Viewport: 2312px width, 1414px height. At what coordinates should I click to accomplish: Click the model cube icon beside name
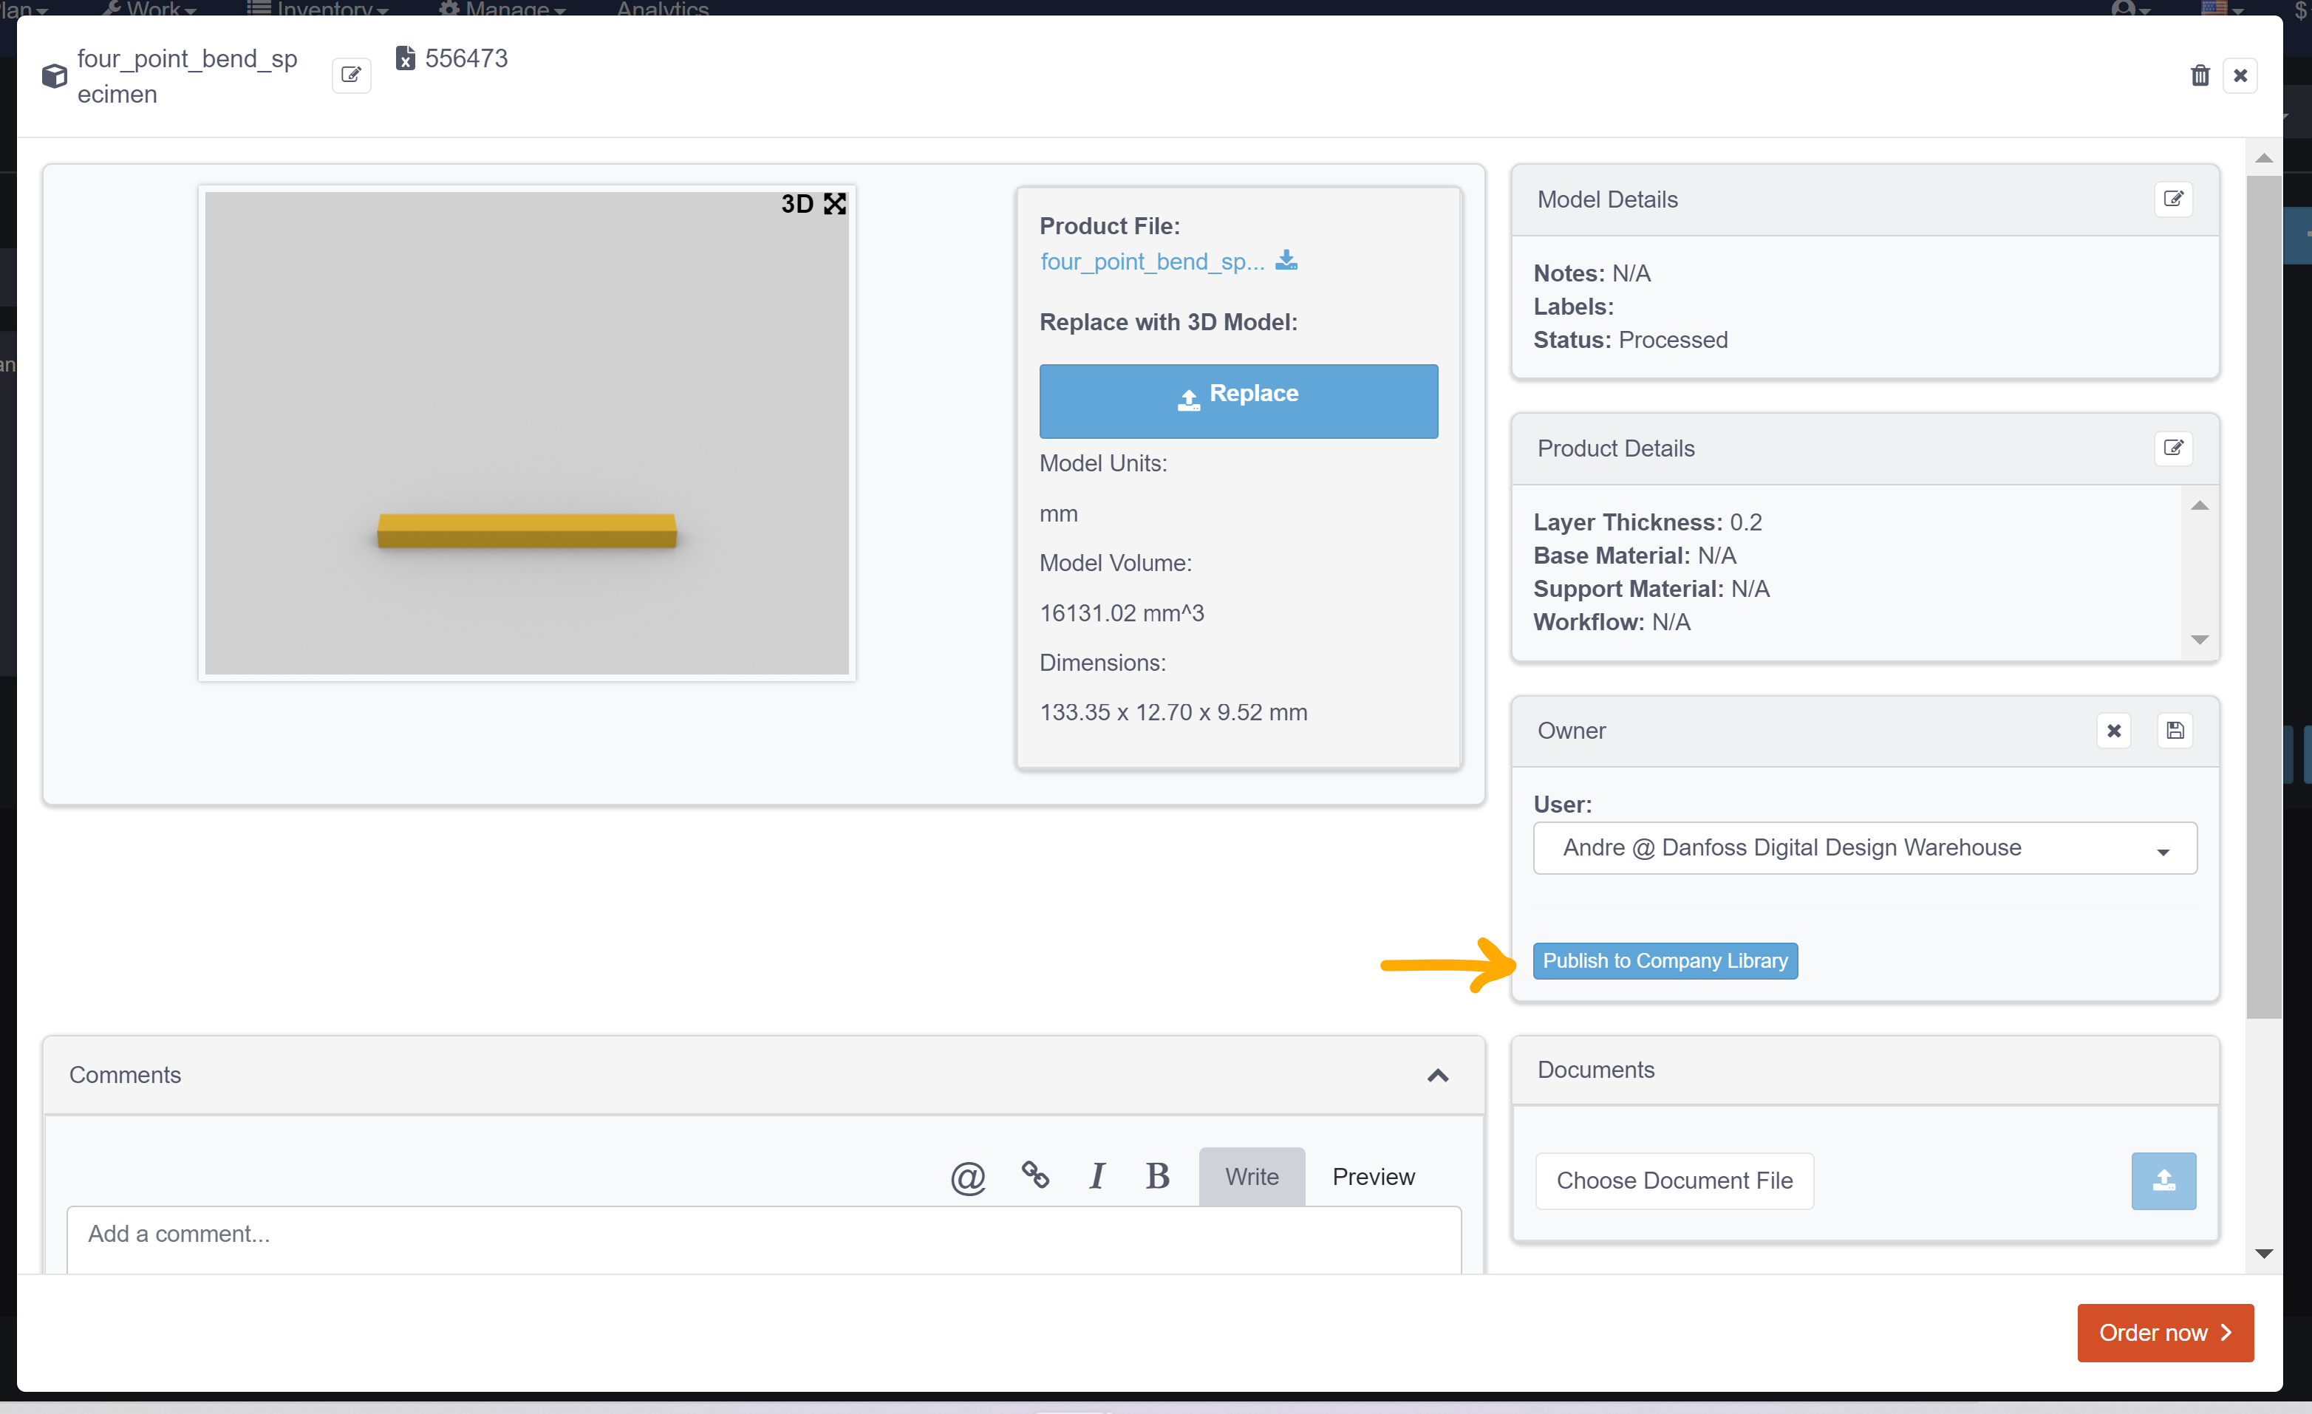(x=55, y=76)
